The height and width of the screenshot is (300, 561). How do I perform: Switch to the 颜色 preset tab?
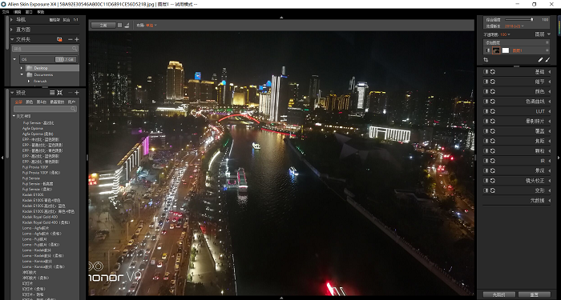30,102
